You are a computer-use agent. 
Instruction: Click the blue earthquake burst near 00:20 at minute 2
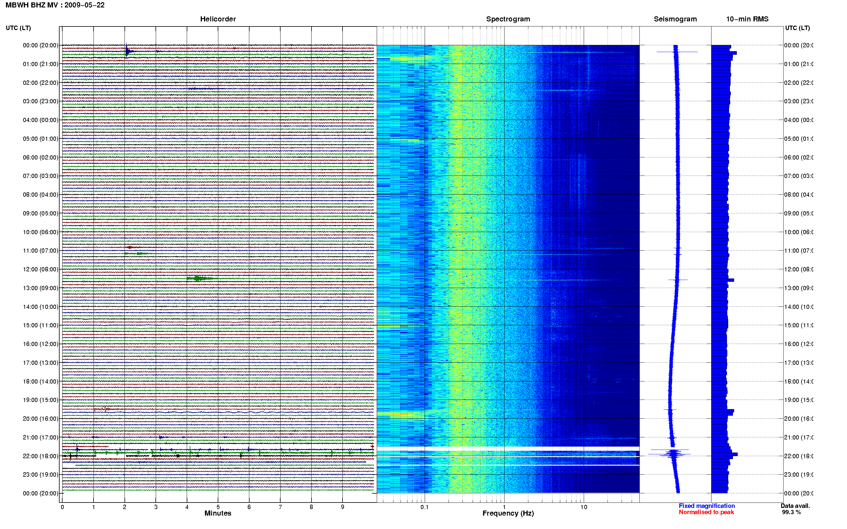(x=128, y=51)
